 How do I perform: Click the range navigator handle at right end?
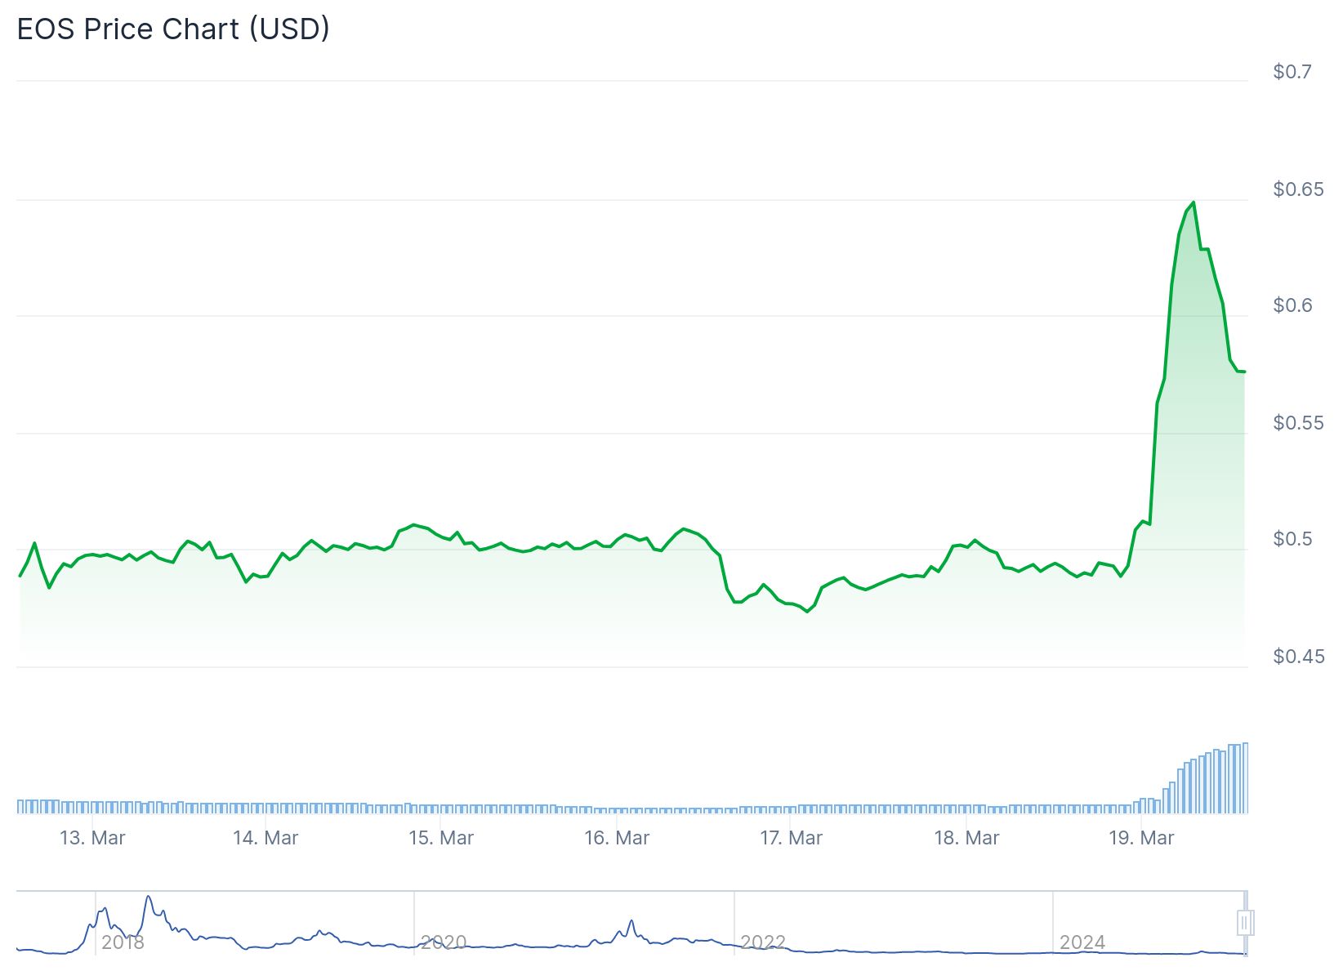tap(1245, 923)
